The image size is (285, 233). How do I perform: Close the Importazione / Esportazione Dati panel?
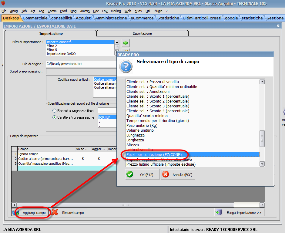coord(278,26)
